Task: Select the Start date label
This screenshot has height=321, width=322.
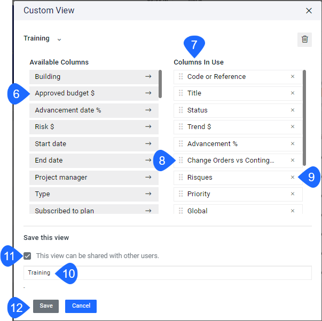Action: point(51,144)
